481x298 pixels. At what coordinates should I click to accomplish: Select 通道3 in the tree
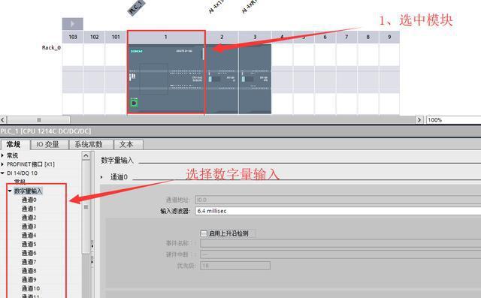click(29, 227)
